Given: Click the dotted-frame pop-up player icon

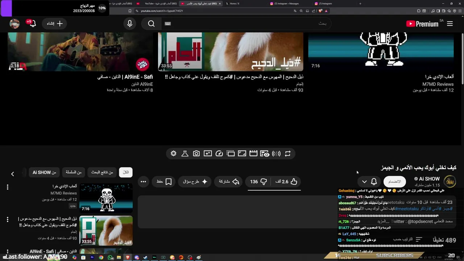Looking at the screenshot, I should 231,154.
